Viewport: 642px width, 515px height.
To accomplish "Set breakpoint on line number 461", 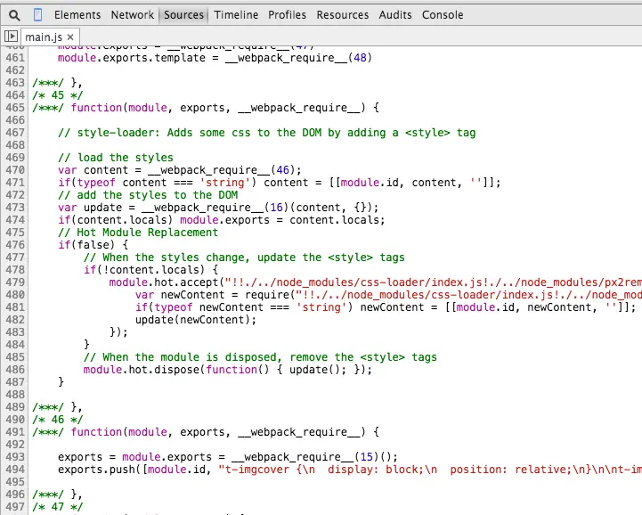I will [x=15, y=58].
